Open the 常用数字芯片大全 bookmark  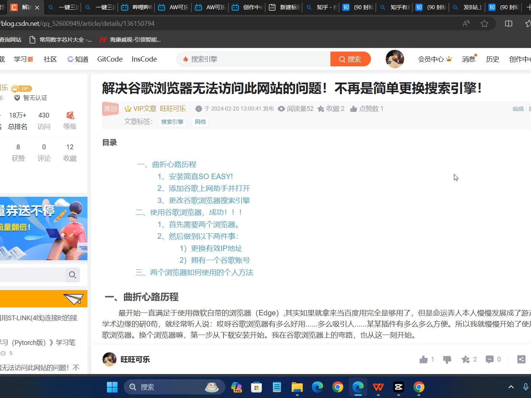click(60, 40)
